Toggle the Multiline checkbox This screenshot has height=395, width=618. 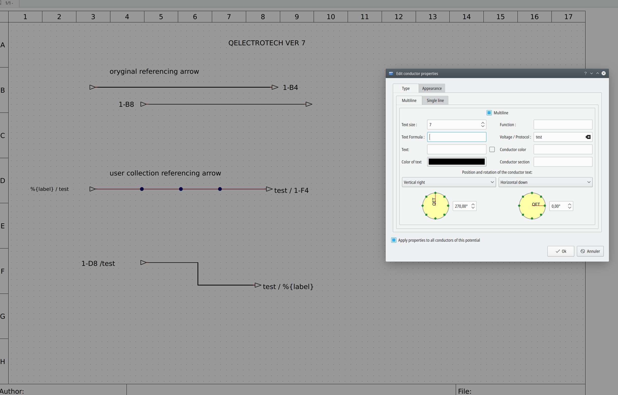tap(489, 113)
